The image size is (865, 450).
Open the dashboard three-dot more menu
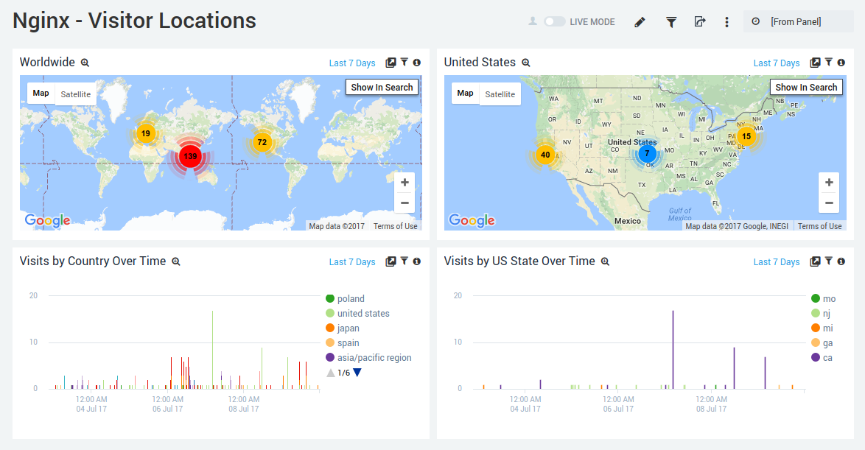[726, 22]
